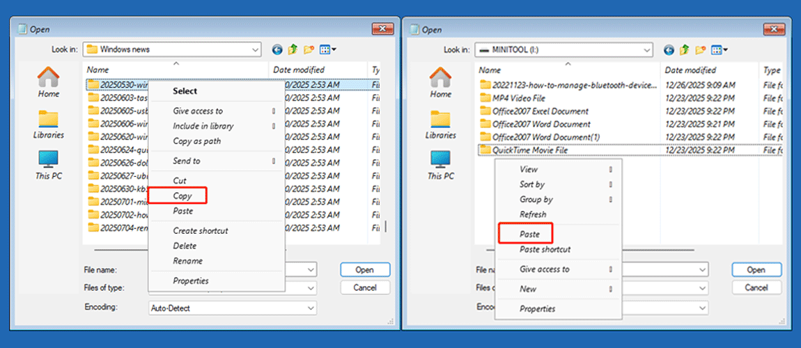Select 20250626-dol folder name in left list
This screenshot has width=801, height=348.
coord(124,163)
